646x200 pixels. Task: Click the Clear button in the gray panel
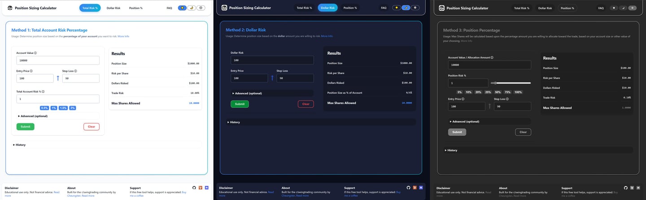[x=523, y=132]
